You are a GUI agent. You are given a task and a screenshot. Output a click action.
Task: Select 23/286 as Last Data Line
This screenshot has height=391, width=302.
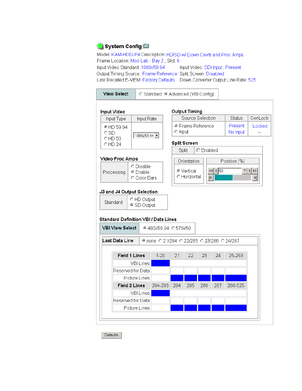click(x=202, y=241)
